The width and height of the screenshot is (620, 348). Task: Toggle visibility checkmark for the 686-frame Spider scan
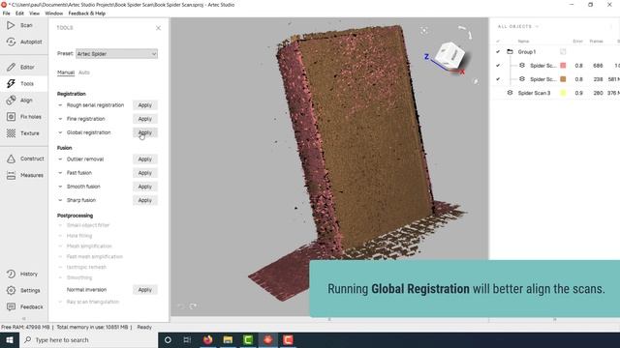[498, 66]
